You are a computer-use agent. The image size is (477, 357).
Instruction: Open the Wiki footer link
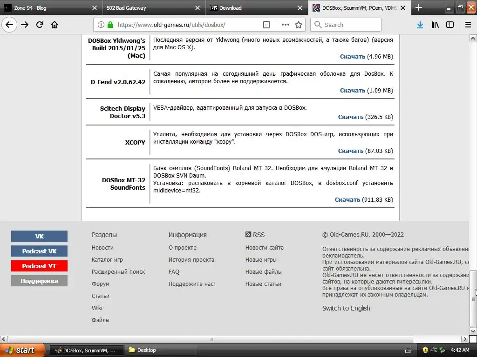(97, 308)
